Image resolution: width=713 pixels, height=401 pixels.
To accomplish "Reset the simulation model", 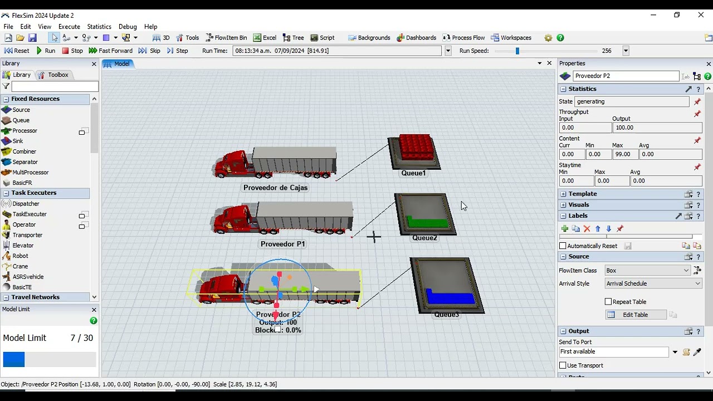I will tap(17, 51).
